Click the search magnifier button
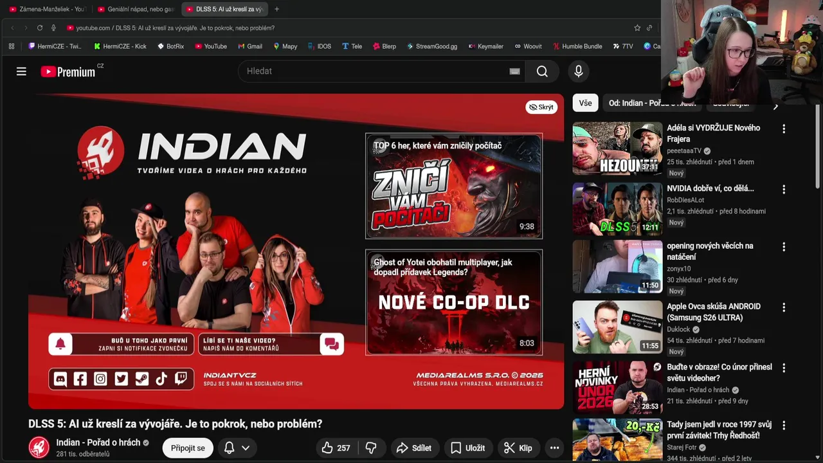This screenshot has height=463, width=823. [x=542, y=71]
